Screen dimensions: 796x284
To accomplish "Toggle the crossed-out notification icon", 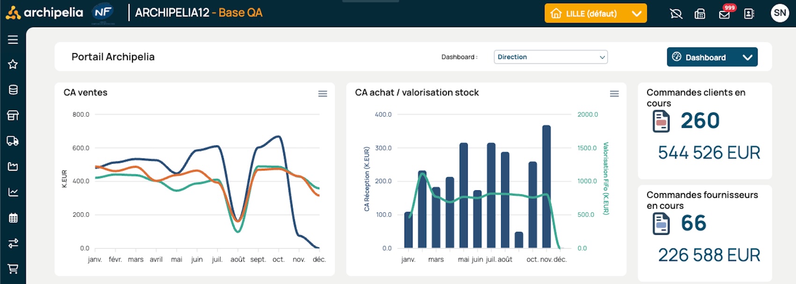I will 676,14.
